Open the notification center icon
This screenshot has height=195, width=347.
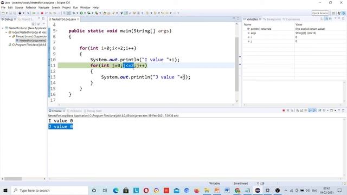[x=340, y=190]
